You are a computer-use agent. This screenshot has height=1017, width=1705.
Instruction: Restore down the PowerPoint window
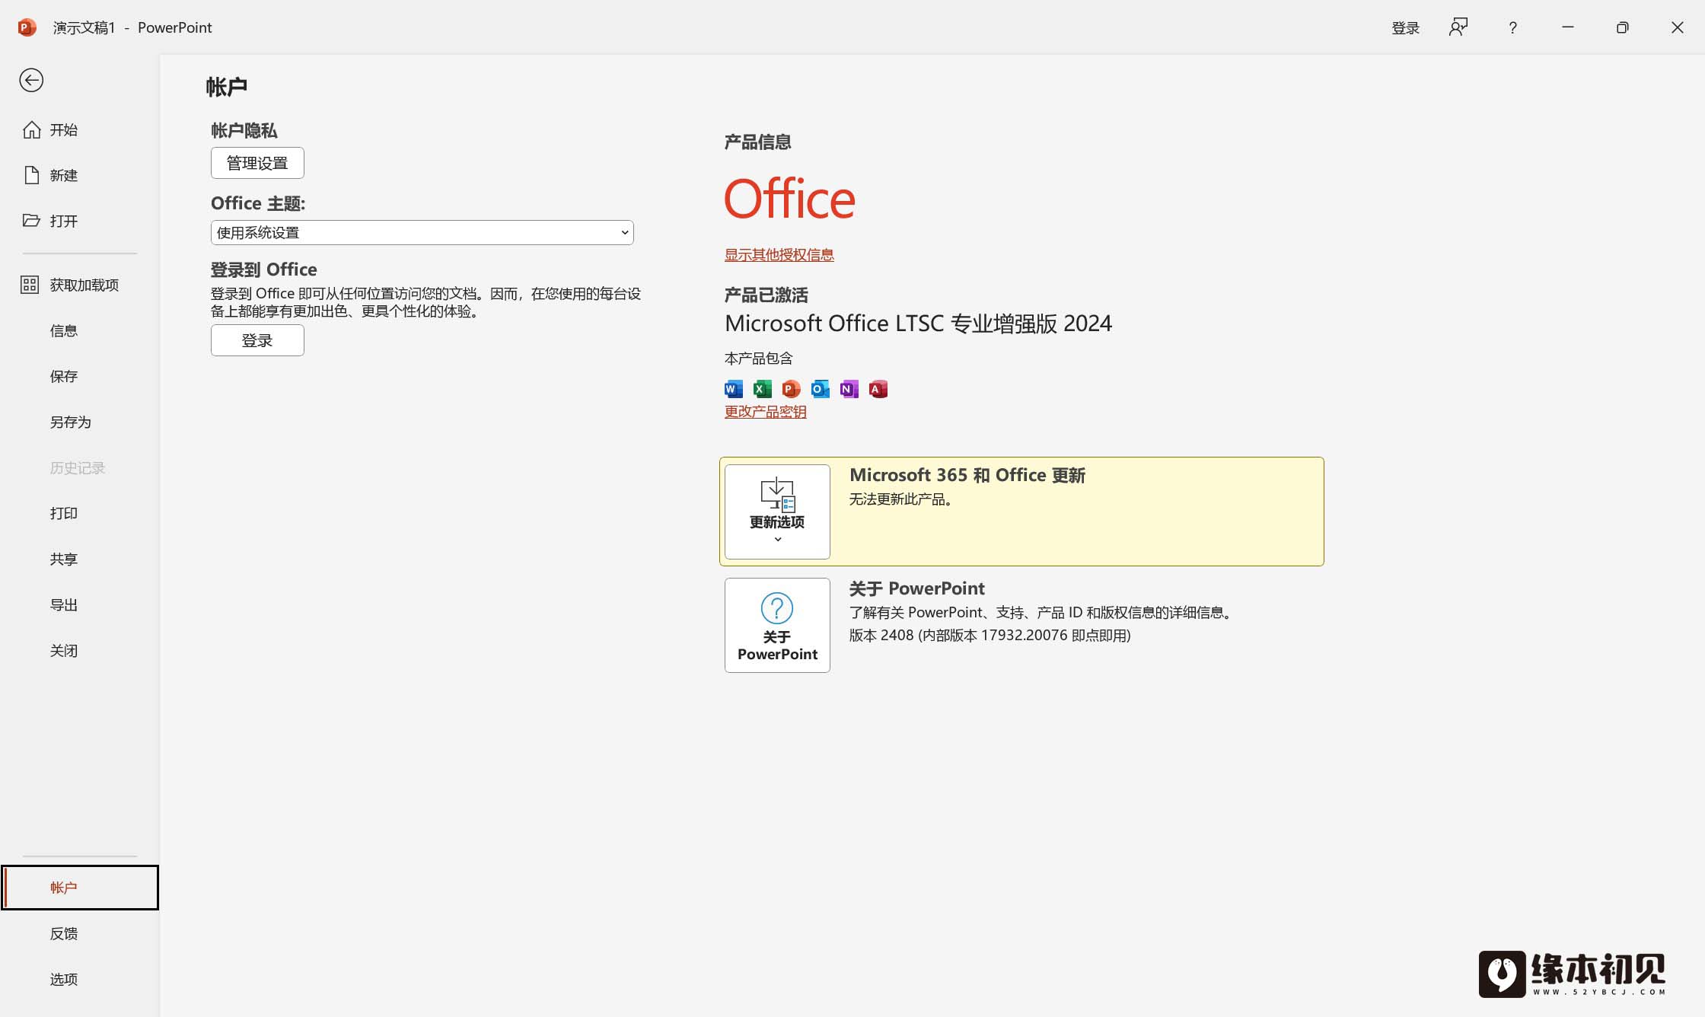click(x=1623, y=27)
